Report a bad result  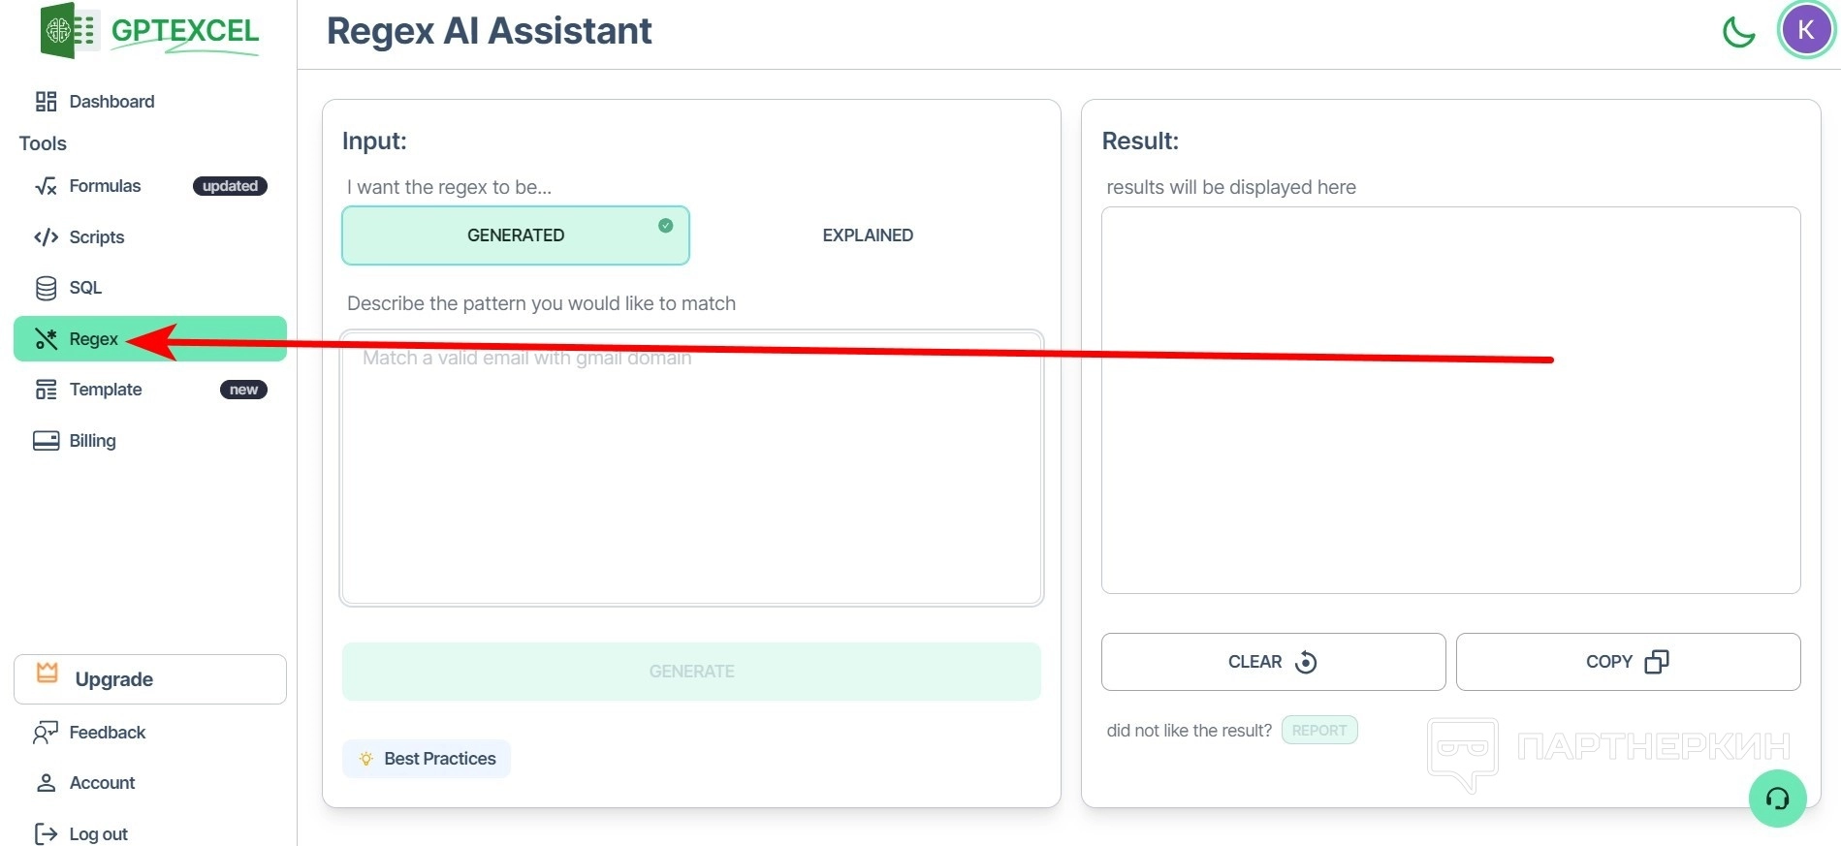[1318, 731]
